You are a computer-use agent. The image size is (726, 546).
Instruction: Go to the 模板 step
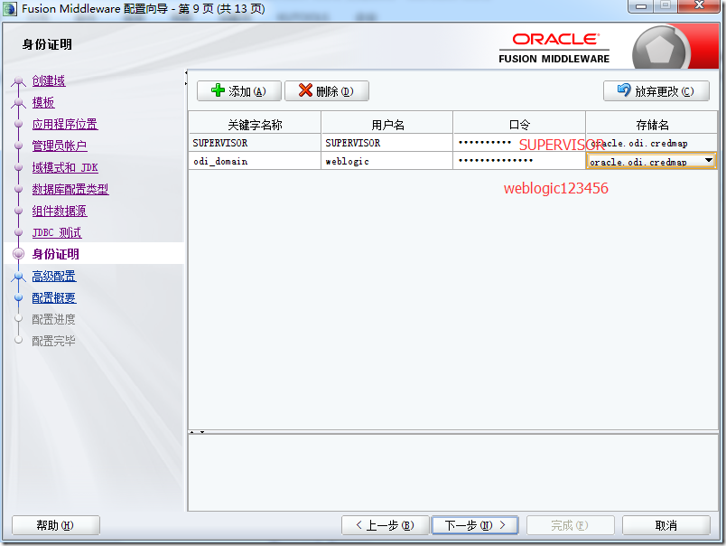(x=43, y=102)
